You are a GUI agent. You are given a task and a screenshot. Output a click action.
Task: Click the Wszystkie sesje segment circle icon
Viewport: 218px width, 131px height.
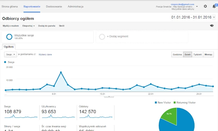tap(9, 37)
